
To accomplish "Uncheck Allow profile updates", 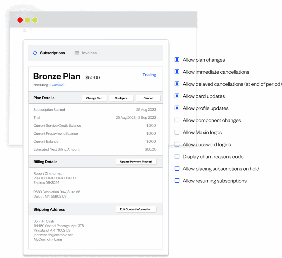I will tap(177, 108).
